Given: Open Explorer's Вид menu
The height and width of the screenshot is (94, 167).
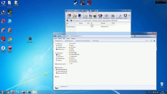Looking at the screenshot, I should click(x=64, y=39).
